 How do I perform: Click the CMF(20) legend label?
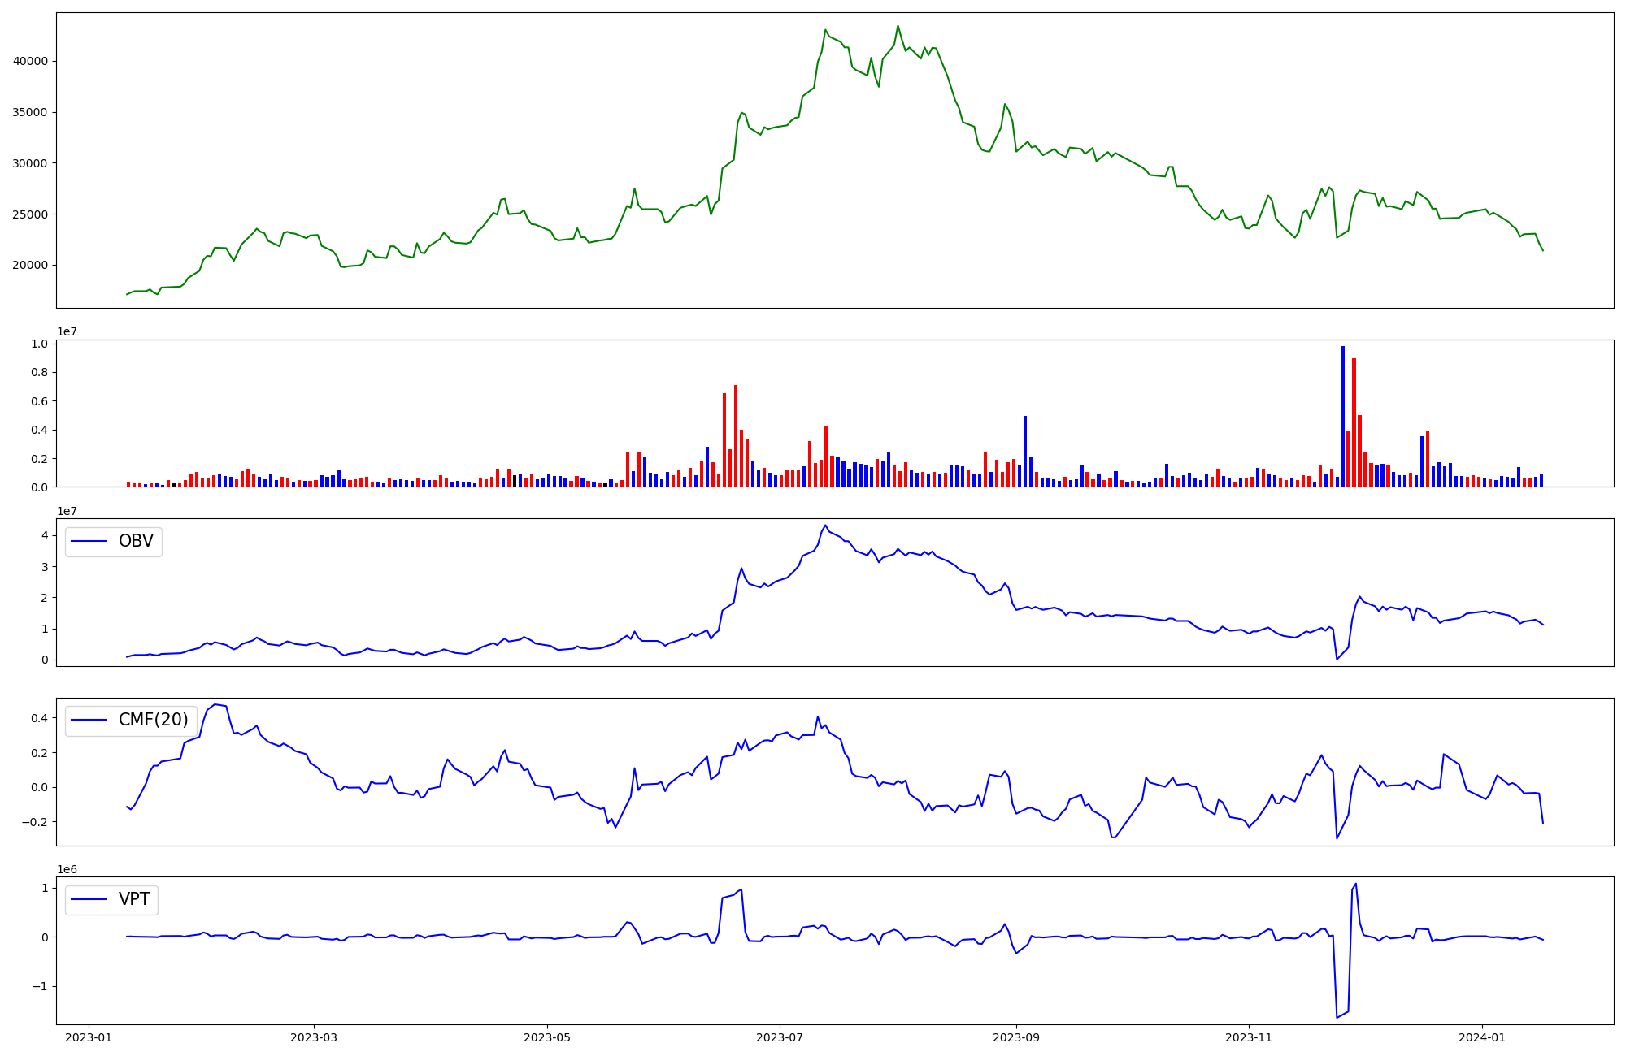click(x=153, y=720)
